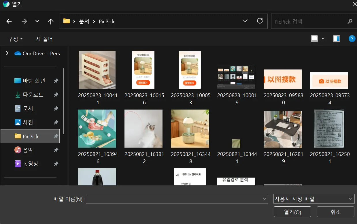Create a 새 폴더

tap(44, 39)
